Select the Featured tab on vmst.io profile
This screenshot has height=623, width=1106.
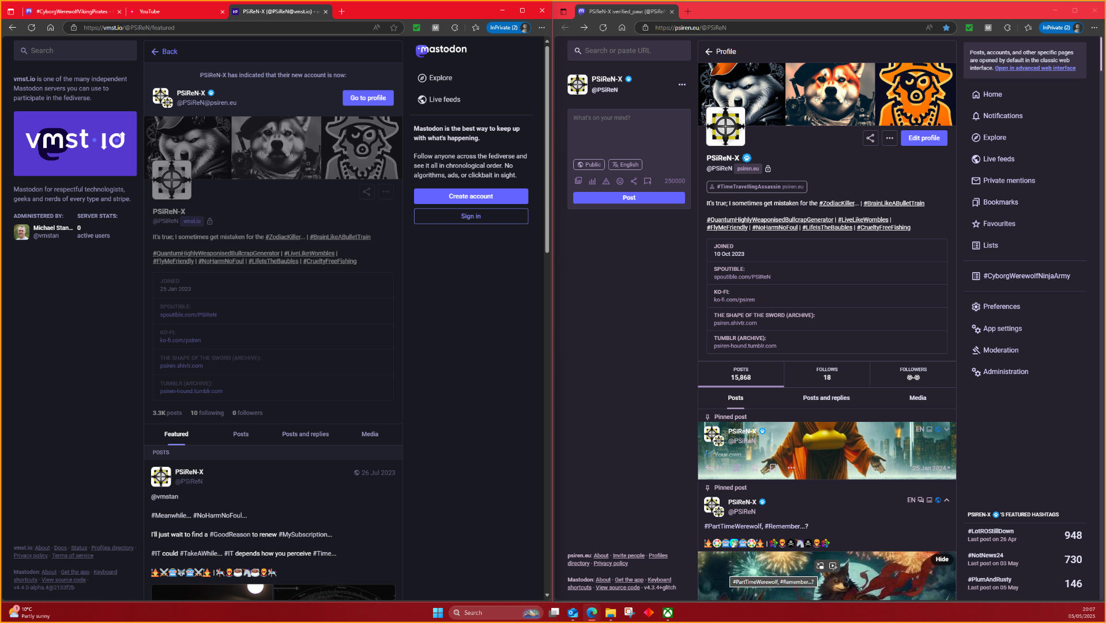[x=176, y=435]
